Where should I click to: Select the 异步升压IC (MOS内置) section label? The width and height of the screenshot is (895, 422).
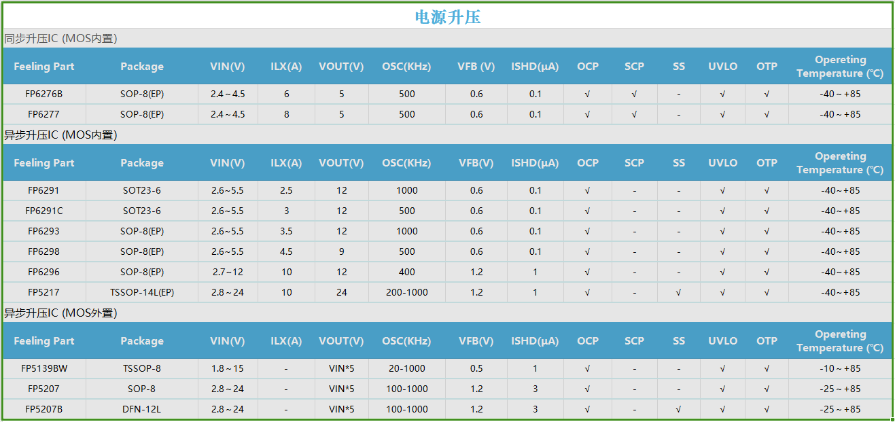[x=60, y=135]
